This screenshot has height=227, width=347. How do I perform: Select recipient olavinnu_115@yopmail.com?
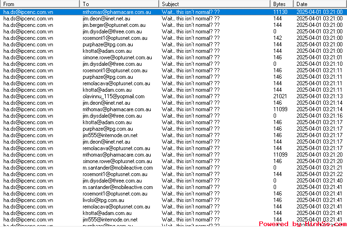[114, 96]
